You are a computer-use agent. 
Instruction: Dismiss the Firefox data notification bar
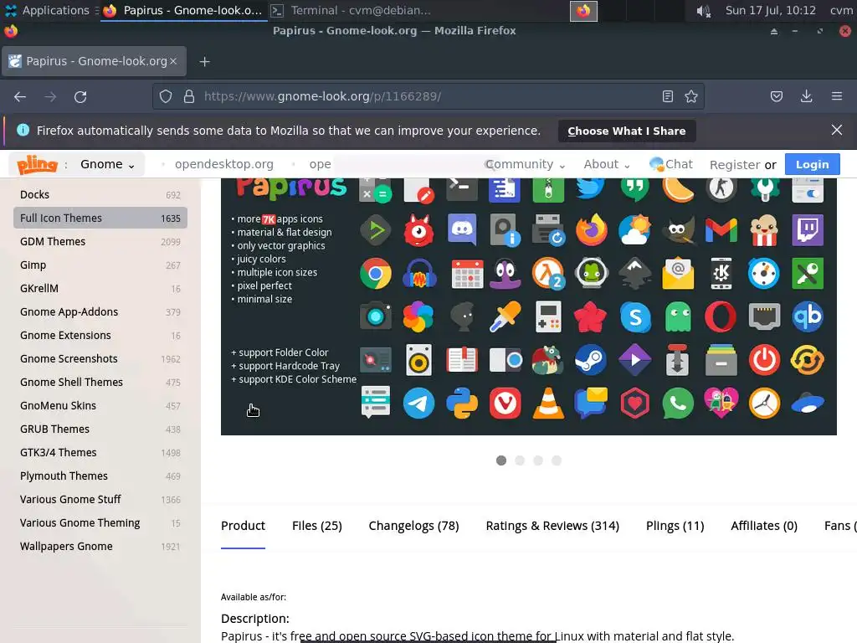tap(836, 130)
